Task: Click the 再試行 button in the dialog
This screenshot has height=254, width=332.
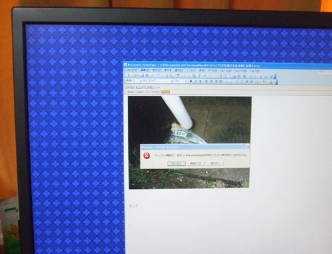Action: click(x=195, y=163)
